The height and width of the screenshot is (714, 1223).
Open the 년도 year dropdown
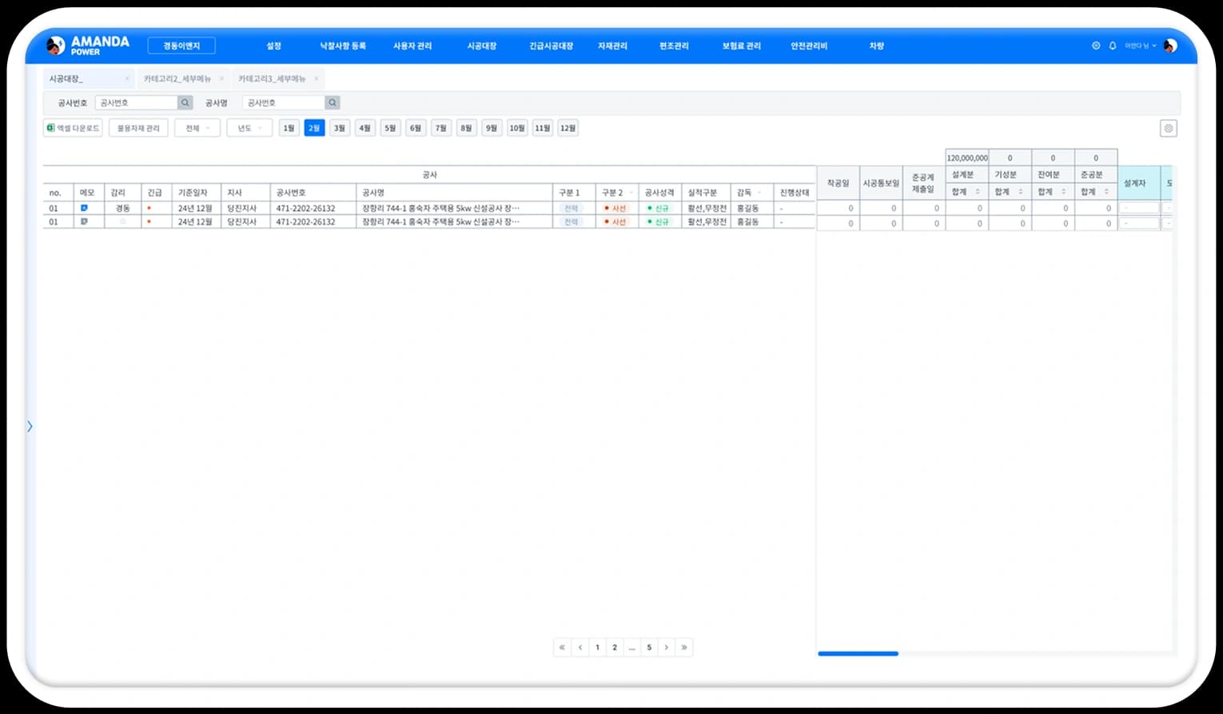[x=249, y=129]
